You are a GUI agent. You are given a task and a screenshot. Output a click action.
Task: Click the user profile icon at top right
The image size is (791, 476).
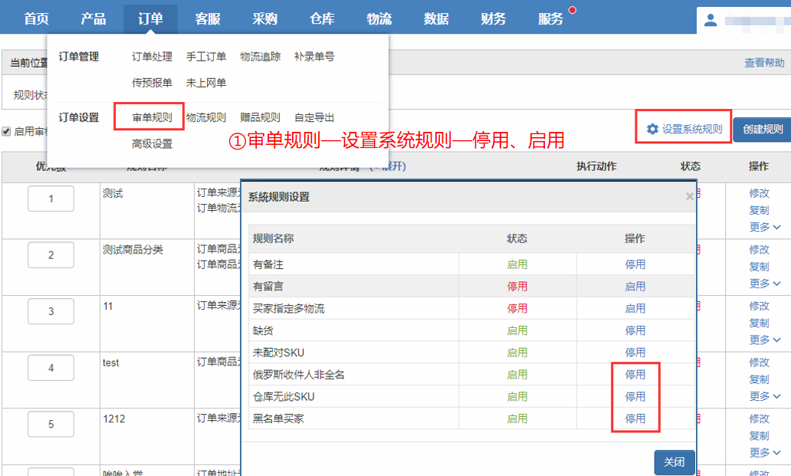pos(711,21)
